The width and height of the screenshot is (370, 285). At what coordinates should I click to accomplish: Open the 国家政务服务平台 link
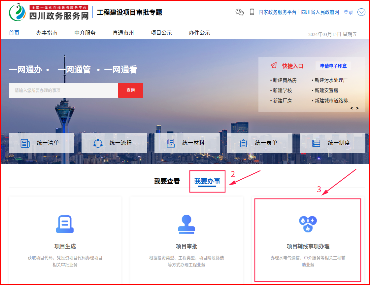click(277, 12)
